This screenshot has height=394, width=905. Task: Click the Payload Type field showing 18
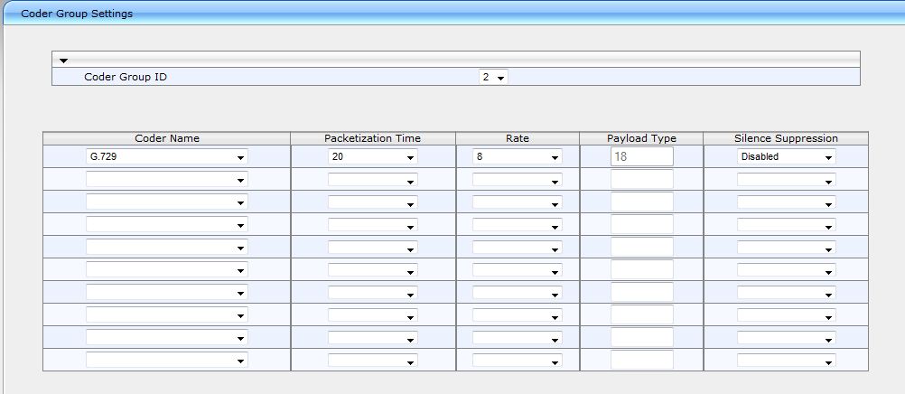tap(641, 156)
